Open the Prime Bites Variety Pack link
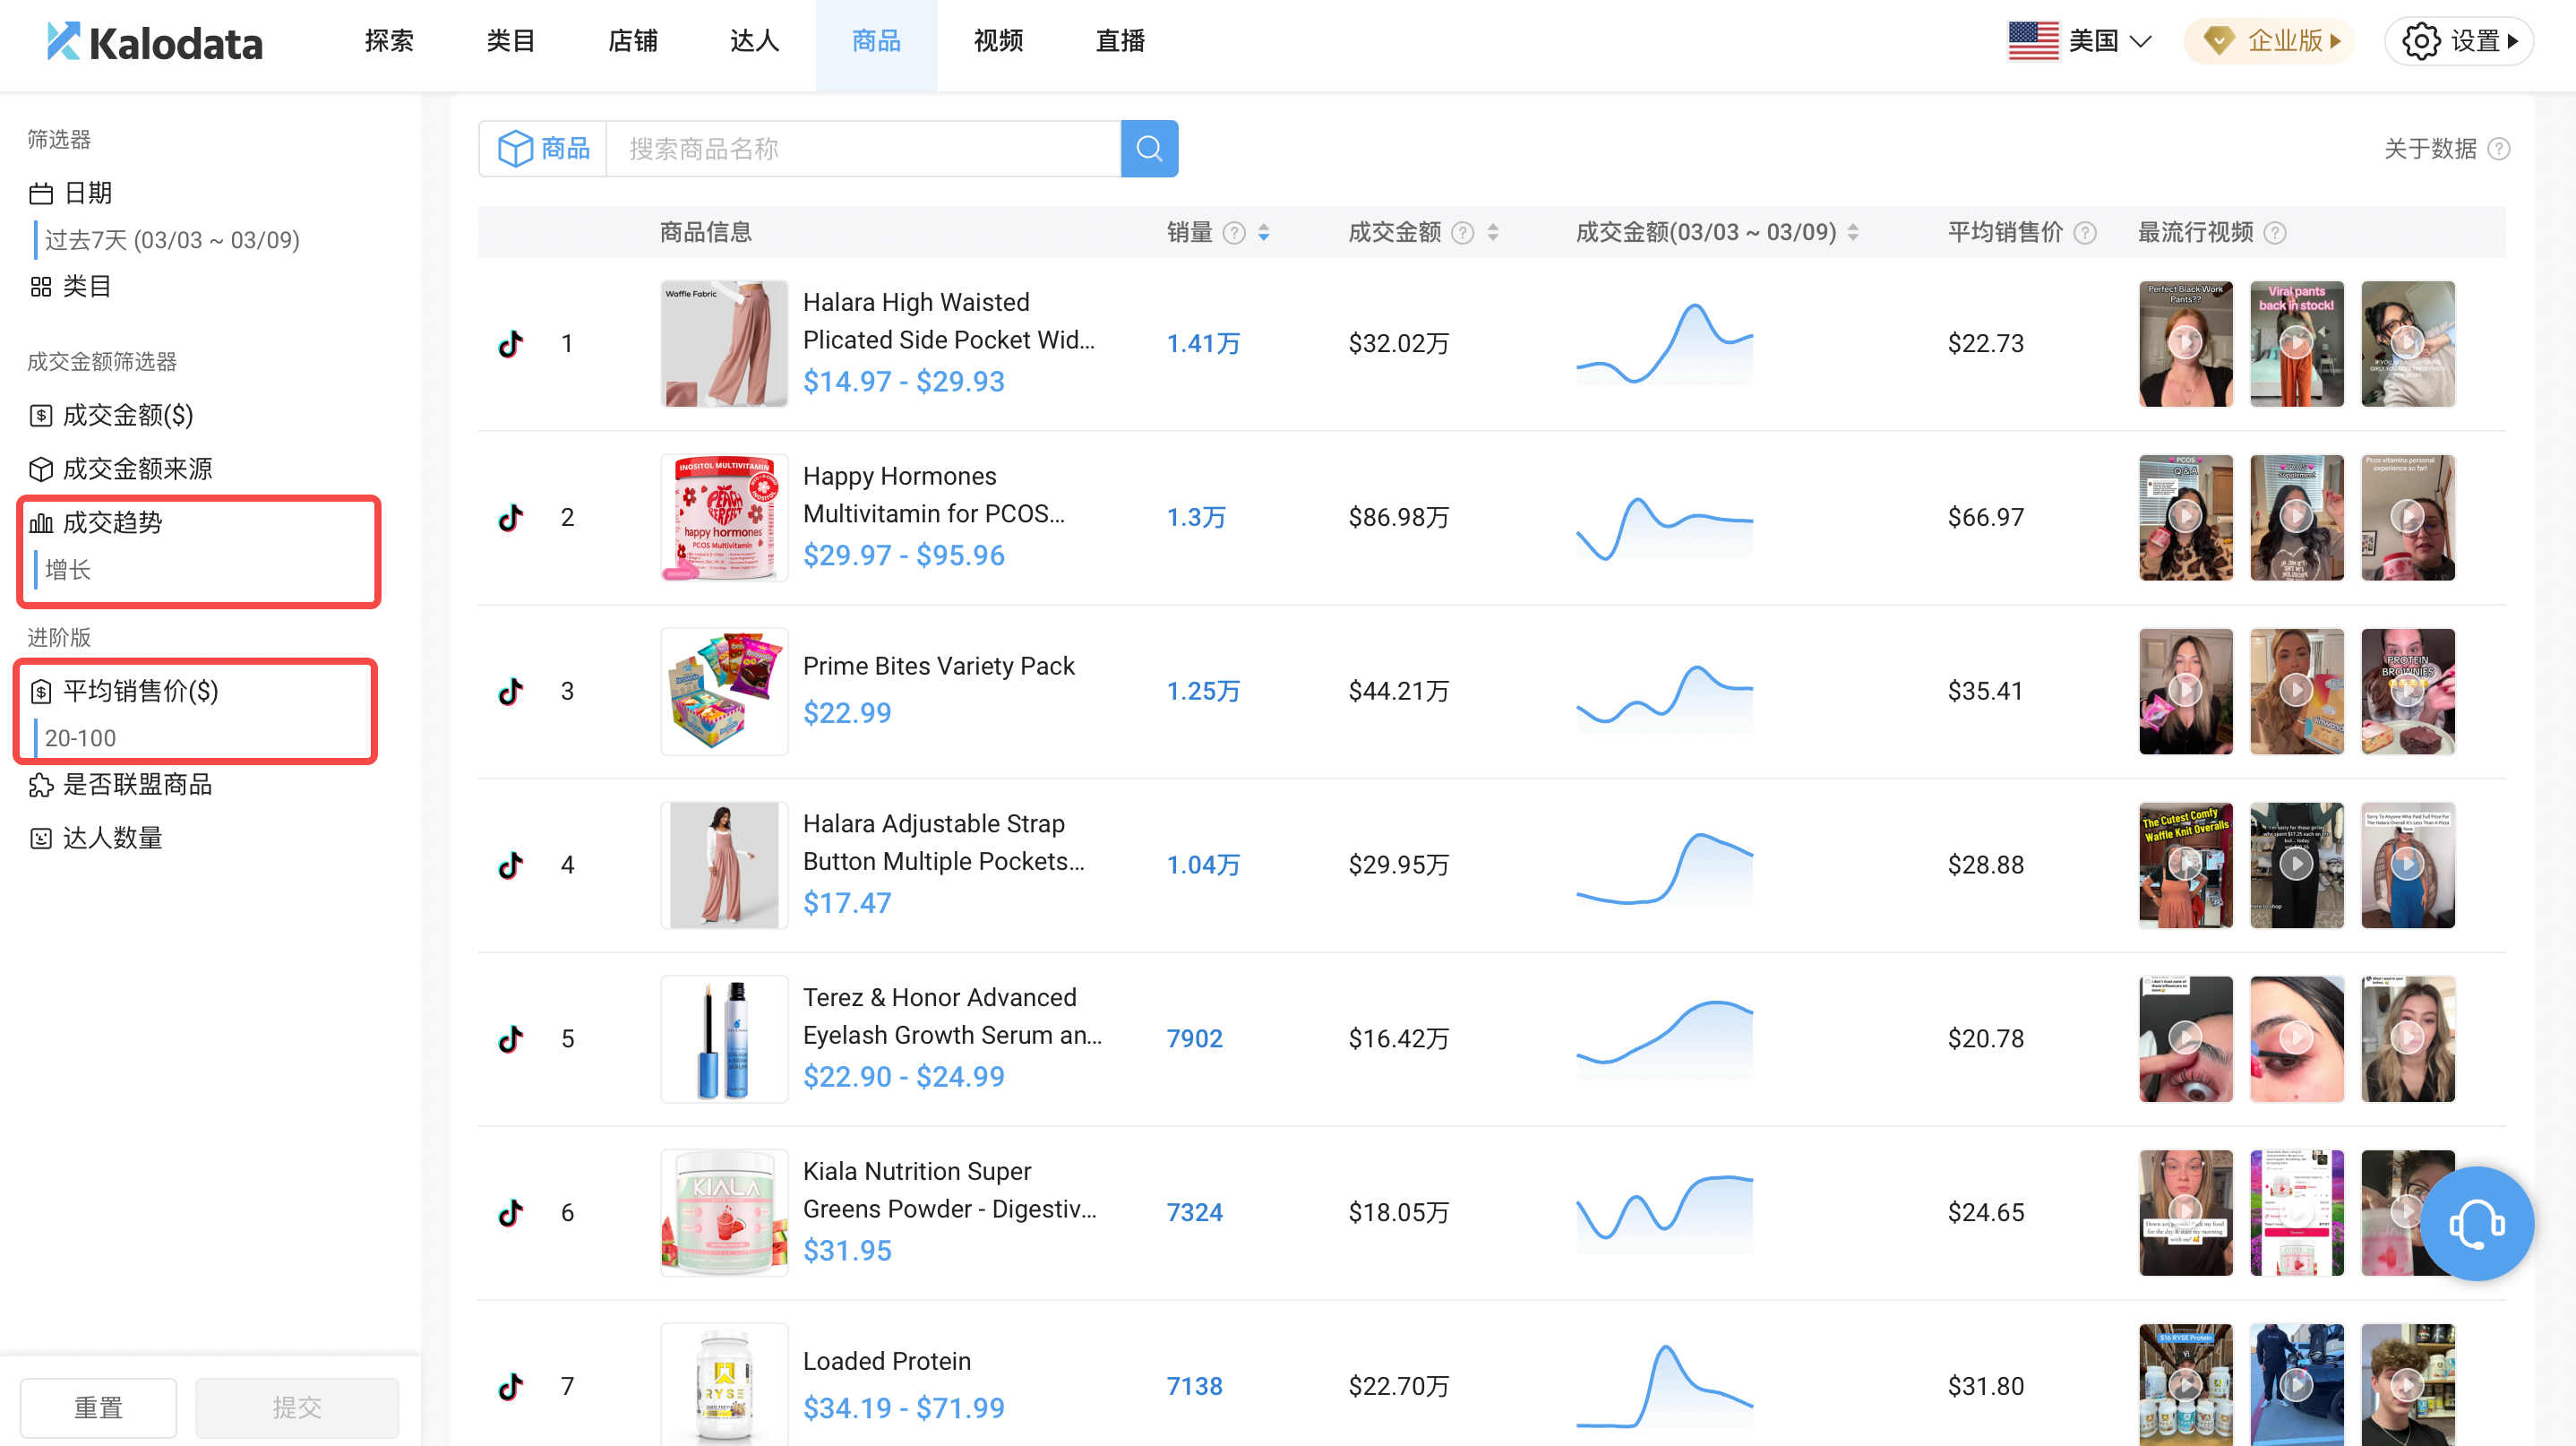The width and height of the screenshot is (2576, 1446). [938, 666]
